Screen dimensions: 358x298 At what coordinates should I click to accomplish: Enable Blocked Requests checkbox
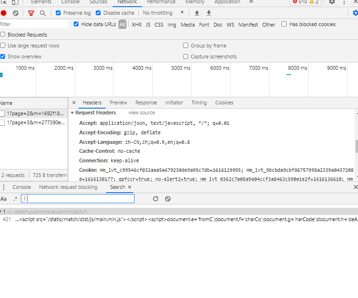click(x=3, y=34)
